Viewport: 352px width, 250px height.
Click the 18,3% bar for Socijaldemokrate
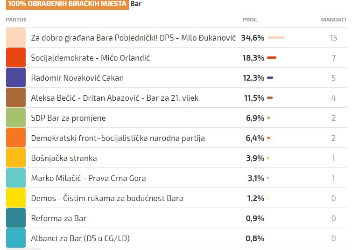tap(272, 58)
